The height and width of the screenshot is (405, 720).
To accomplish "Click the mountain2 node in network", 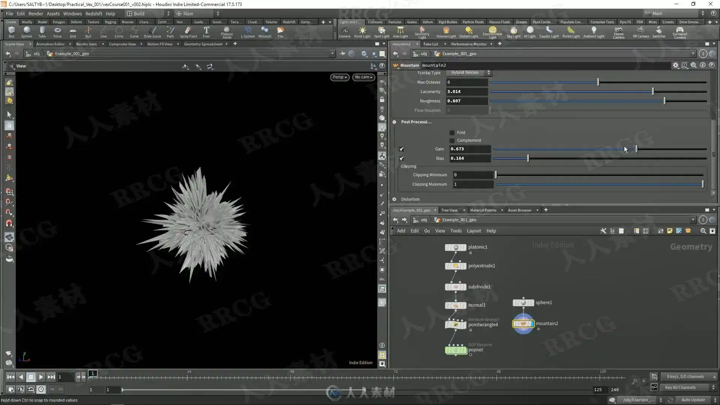I will (x=523, y=323).
